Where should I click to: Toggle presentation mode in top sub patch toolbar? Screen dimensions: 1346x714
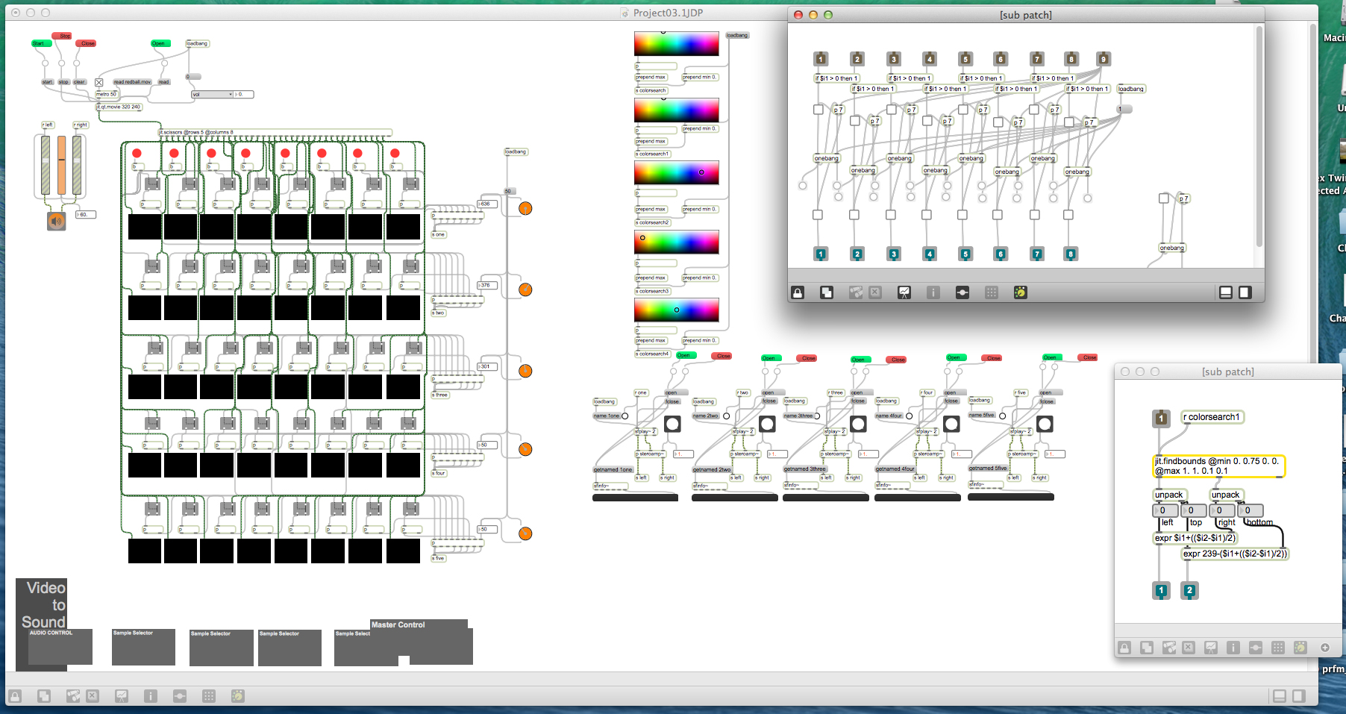(x=904, y=292)
